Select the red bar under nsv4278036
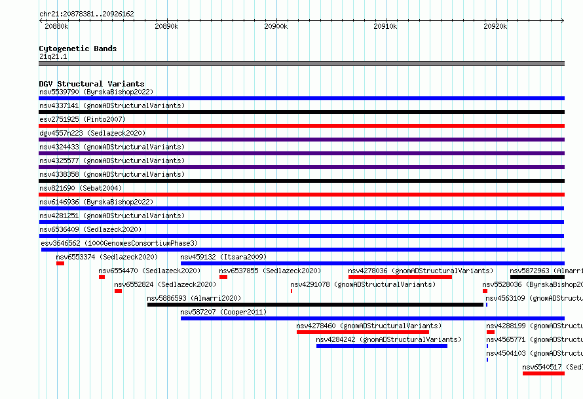The image size is (583, 399). click(400, 277)
